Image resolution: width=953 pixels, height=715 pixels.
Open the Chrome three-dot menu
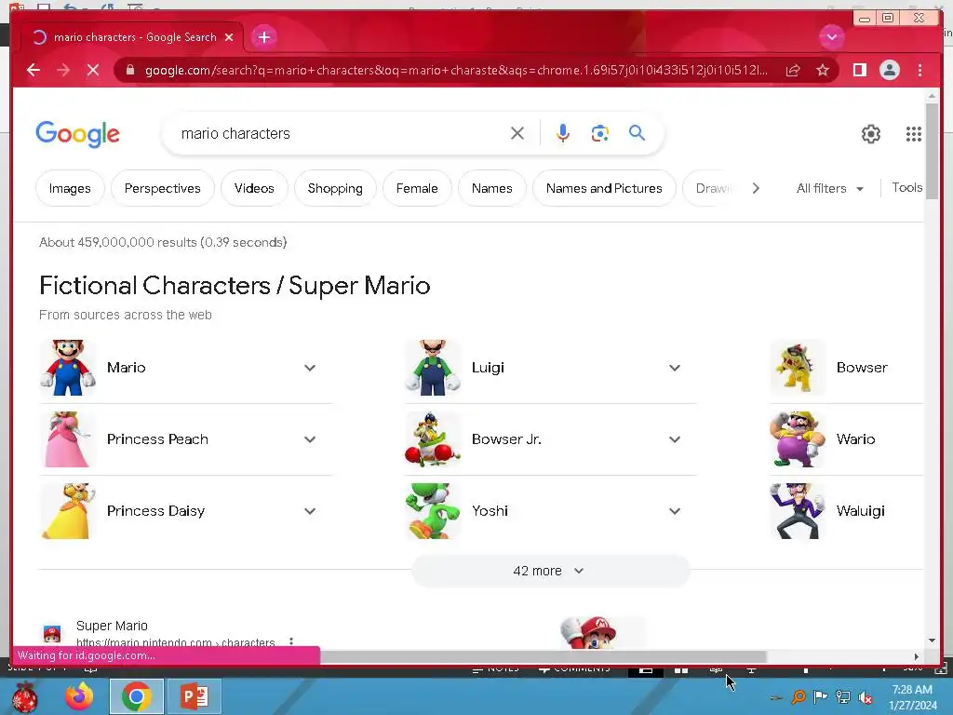pos(920,70)
